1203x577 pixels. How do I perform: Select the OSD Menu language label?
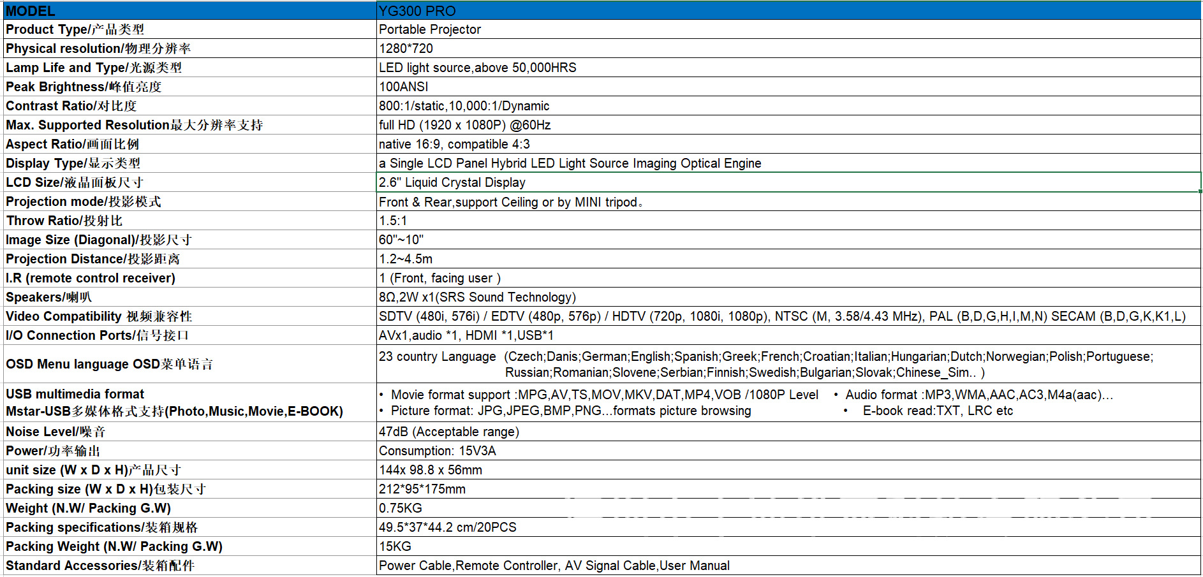pyautogui.click(x=189, y=364)
